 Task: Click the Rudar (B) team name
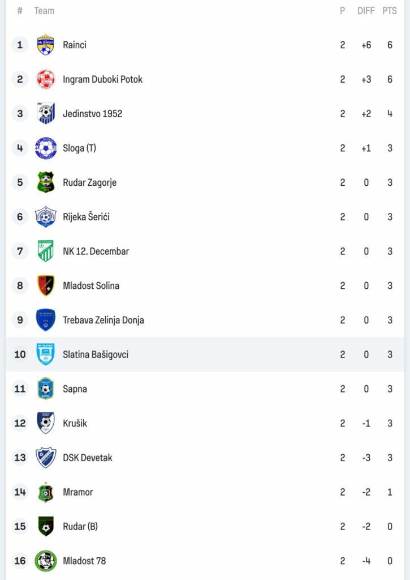pos(80,526)
